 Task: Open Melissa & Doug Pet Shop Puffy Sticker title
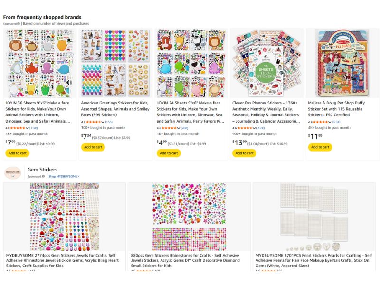pyautogui.click(x=336, y=109)
